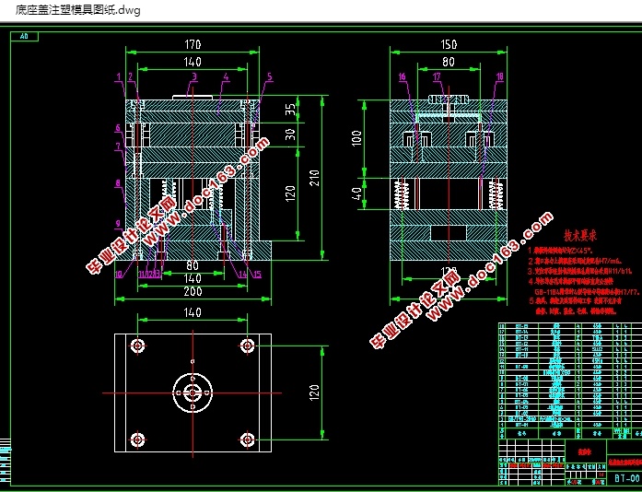
Task: Pick the 80 dimension above the side view
Action: pos(449,62)
